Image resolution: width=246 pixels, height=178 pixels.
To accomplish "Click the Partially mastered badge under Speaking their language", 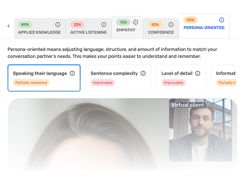I will pyautogui.click(x=31, y=82).
